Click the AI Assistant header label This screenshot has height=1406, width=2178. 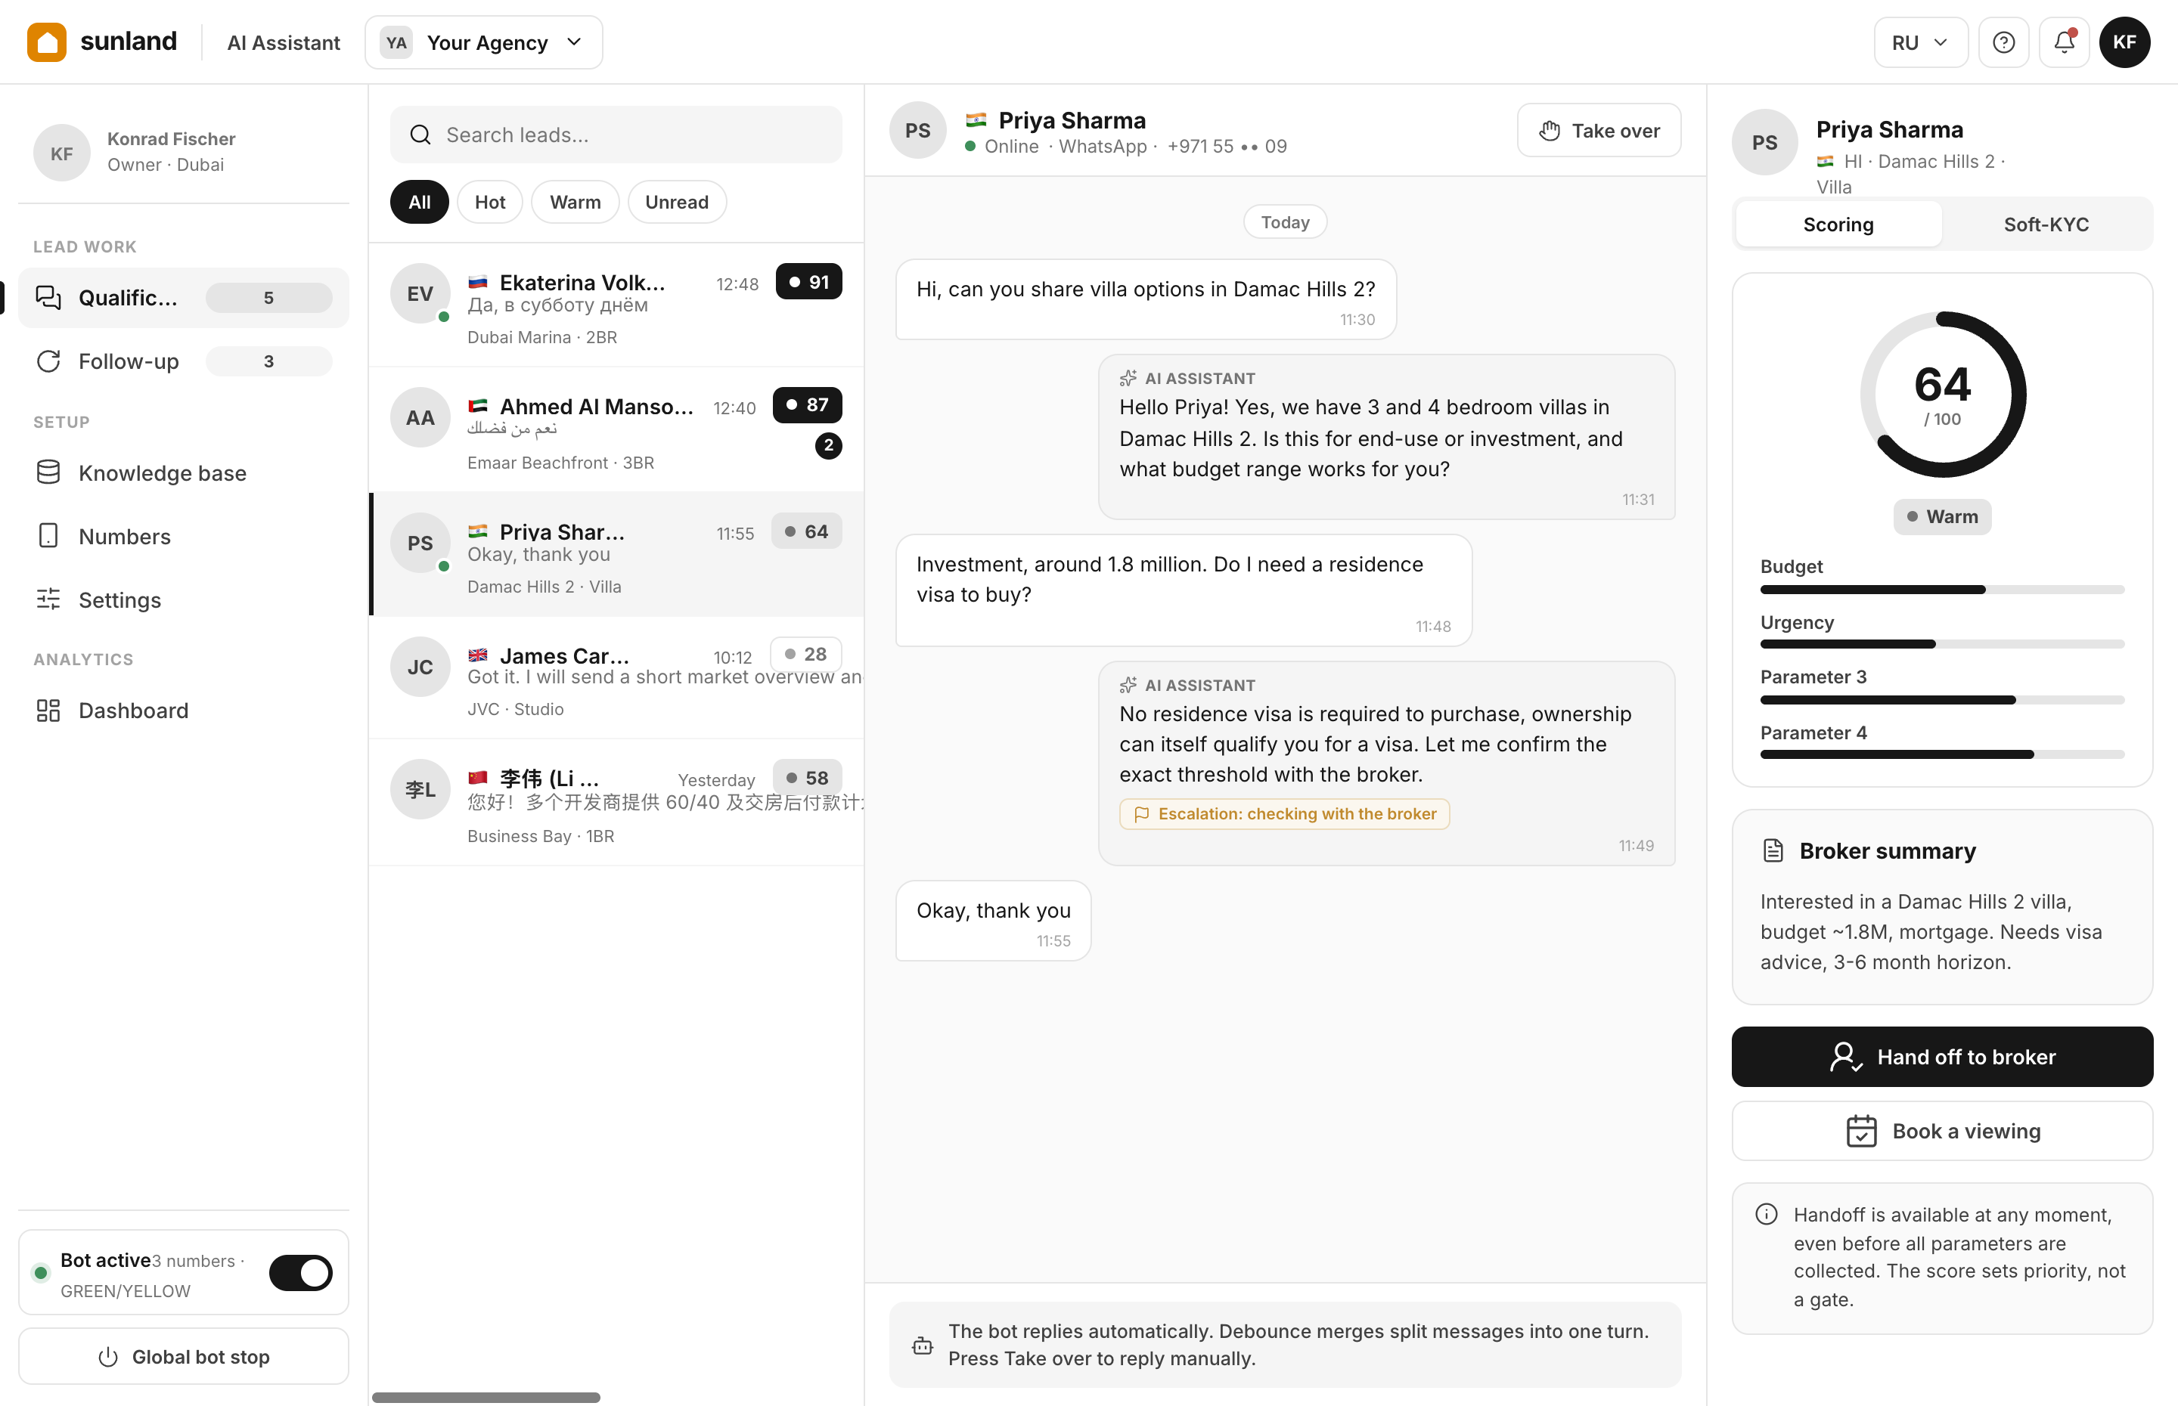click(283, 42)
